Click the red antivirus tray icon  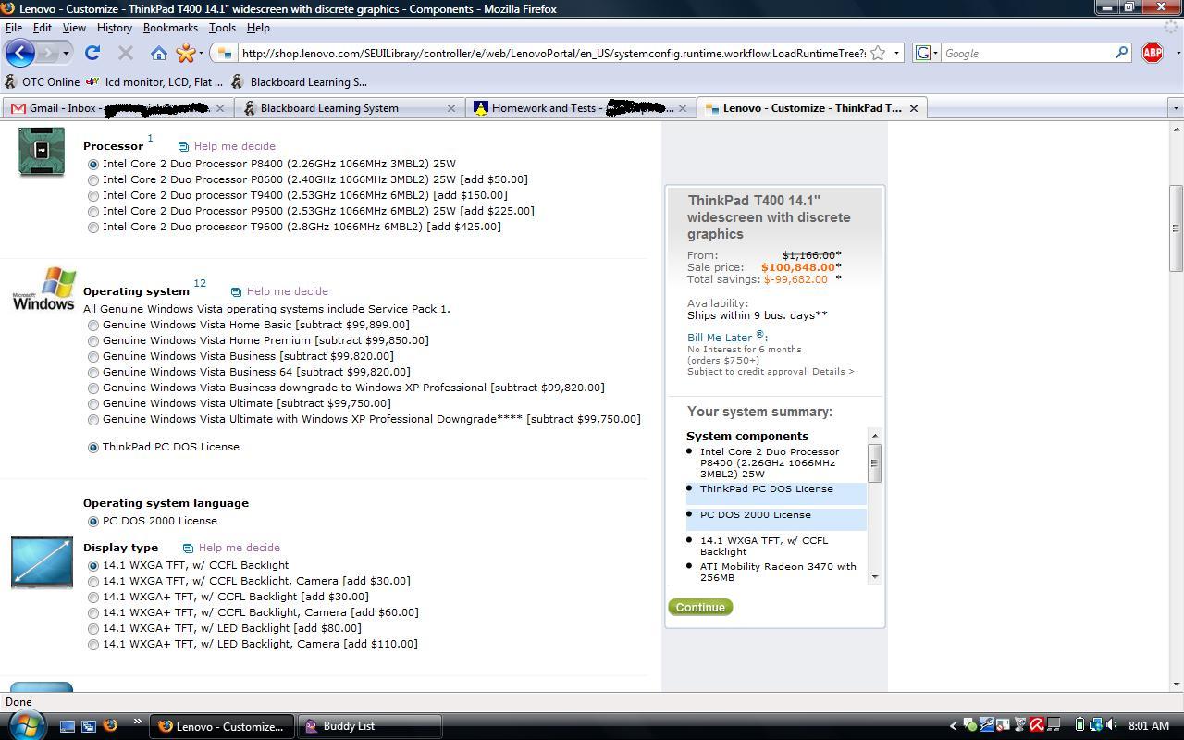coord(1037,725)
